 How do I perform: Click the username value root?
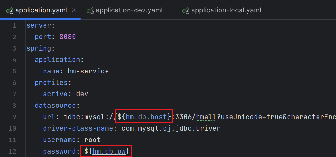pyautogui.click(x=92, y=140)
